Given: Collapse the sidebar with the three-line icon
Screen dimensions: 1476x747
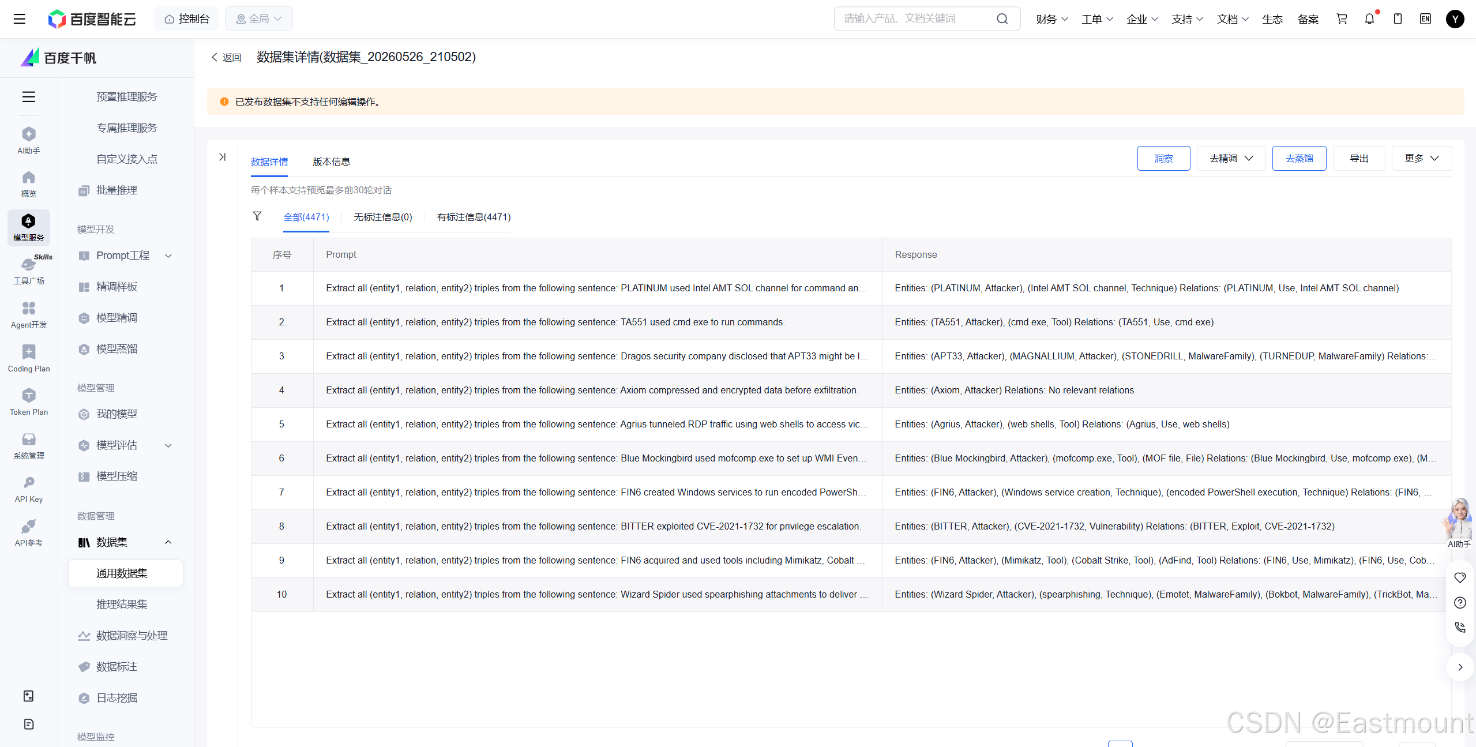Looking at the screenshot, I should (x=29, y=97).
